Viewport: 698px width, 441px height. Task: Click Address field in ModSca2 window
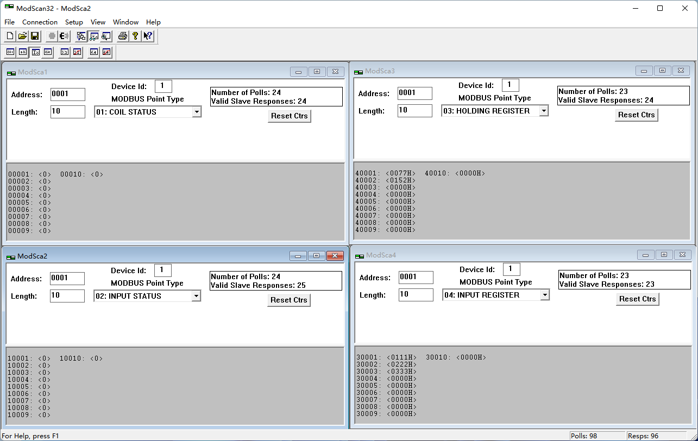(67, 279)
